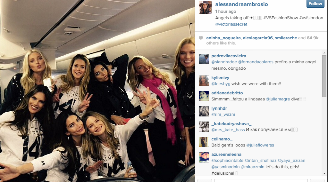Open the @victoriassecret mention link
The height and width of the screenshot is (182, 328).
231,24
